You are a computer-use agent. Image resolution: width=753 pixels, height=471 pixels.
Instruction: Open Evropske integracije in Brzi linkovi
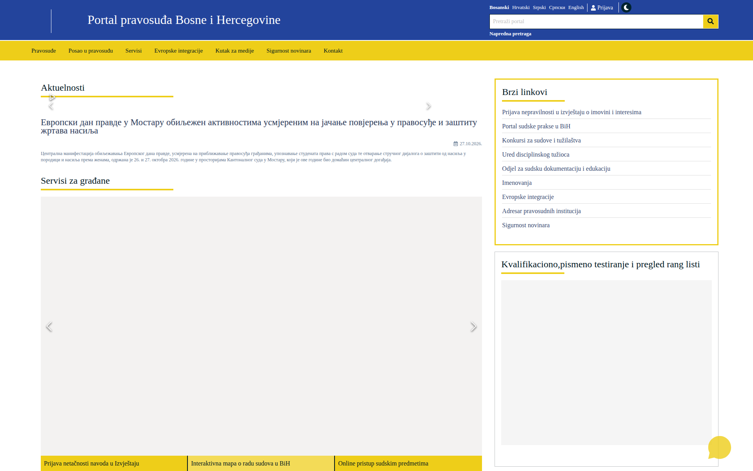528,197
